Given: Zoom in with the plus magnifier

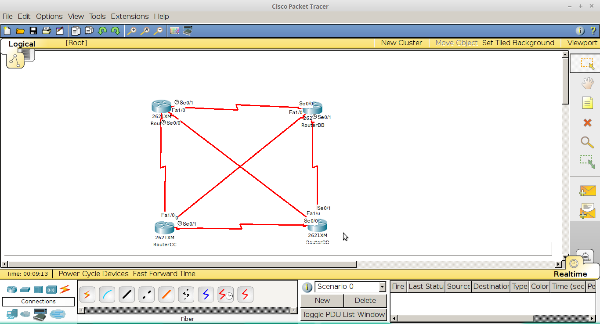Looking at the screenshot, I should coord(131,31).
